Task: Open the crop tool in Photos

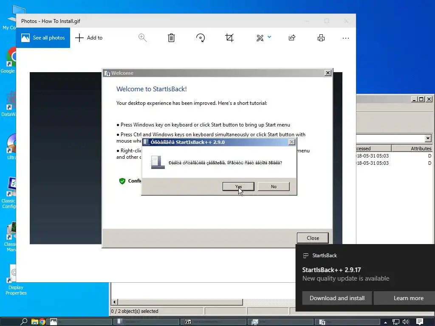Action: click(x=229, y=38)
